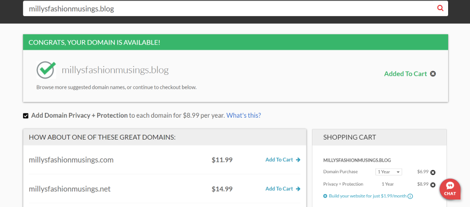
Task: Click the Congrats, your domain is available banner
Action: pyautogui.click(x=236, y=42)
